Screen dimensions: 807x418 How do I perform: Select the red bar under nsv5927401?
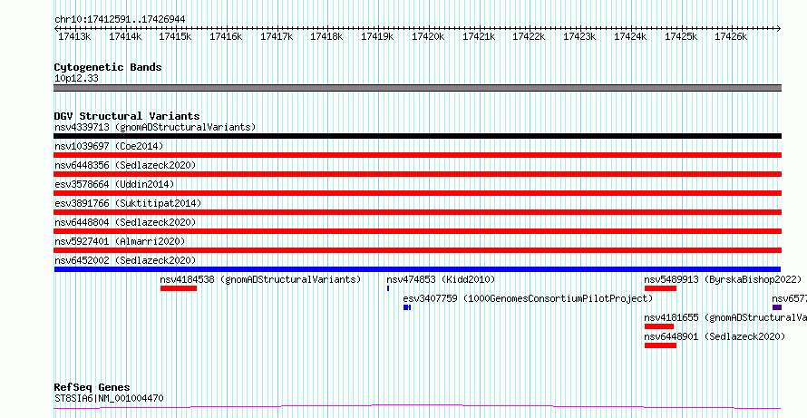tap(417, 250)
